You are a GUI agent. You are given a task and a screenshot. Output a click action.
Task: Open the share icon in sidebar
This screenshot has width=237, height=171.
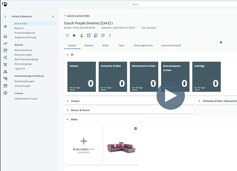tap(5, 58)
